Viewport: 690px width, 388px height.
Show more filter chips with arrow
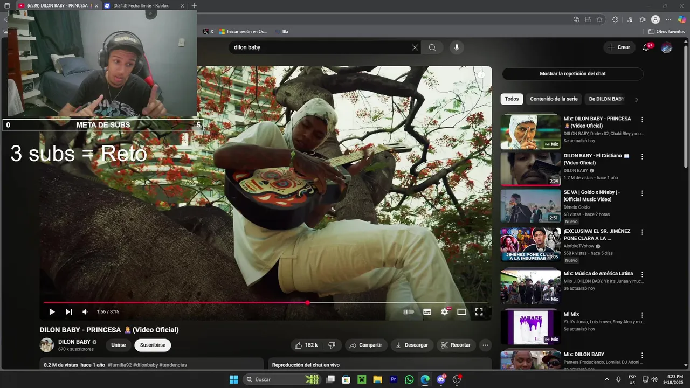tap(636, 100)
